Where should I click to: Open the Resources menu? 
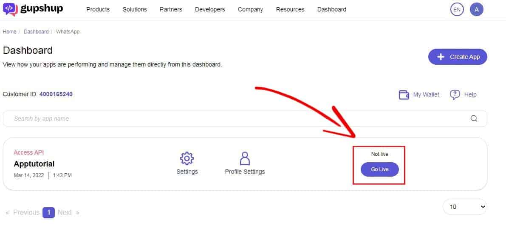[290, 9]
